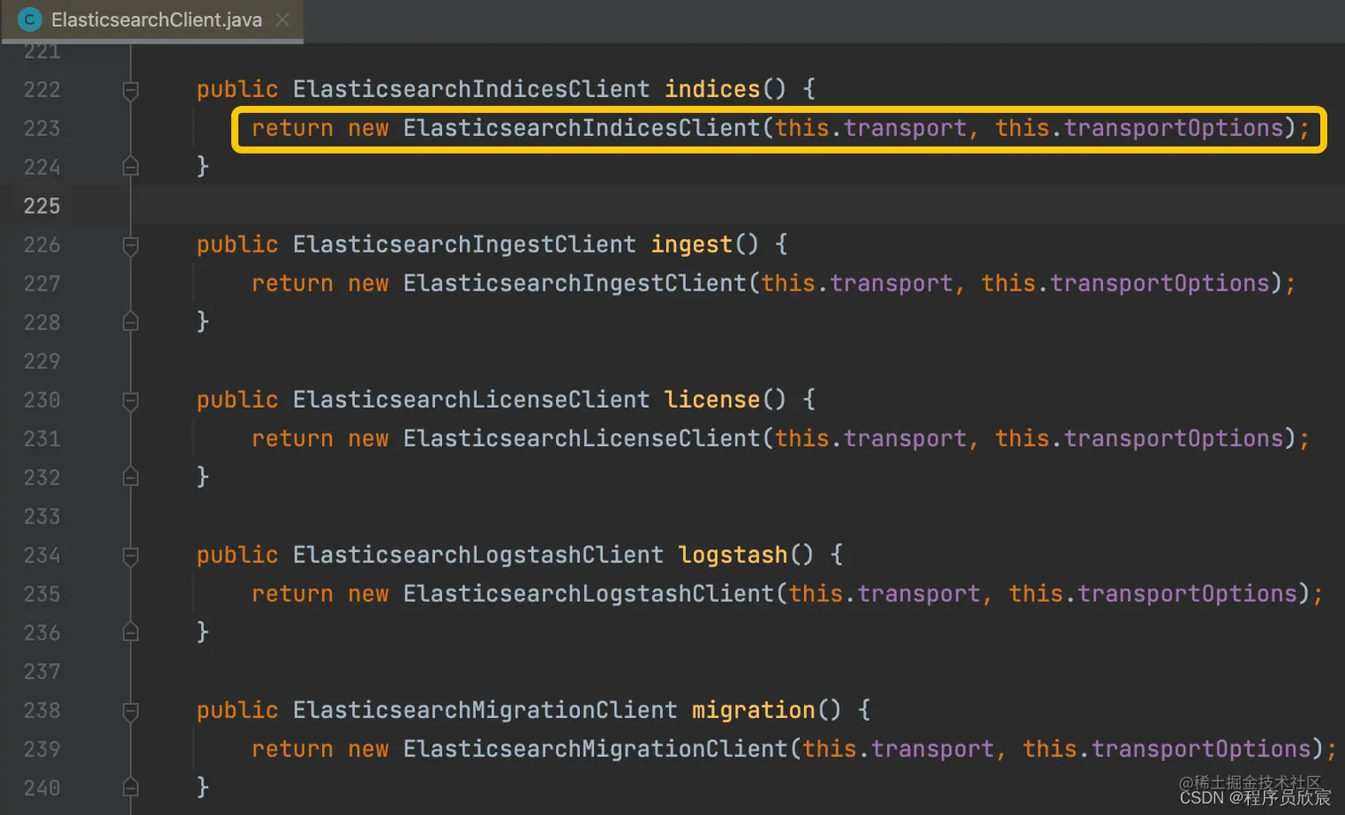Click line number 231 in gutter
1345x815 pixels.
click(x=42, y=439)
